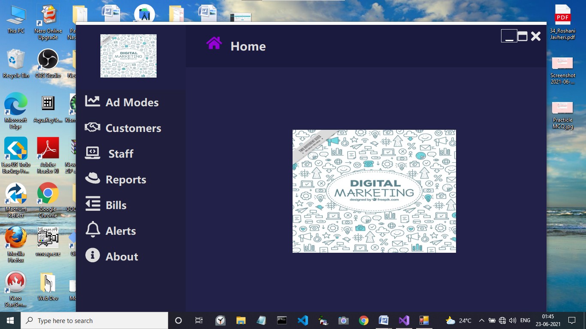Image resolution: width=586 pixels, height=329 pixels.
Task: Open the Windows Start menu
Action: (10, 320)
